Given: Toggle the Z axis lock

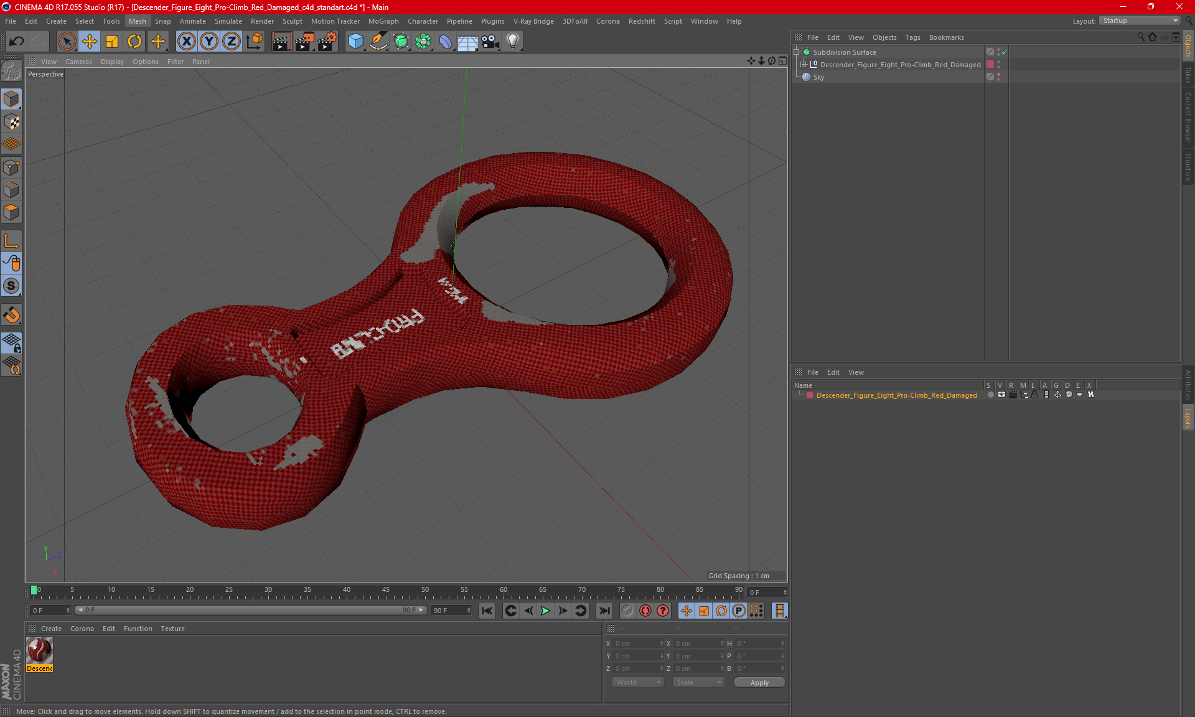Looking at the screenshot, I should [x=232, y=42].
